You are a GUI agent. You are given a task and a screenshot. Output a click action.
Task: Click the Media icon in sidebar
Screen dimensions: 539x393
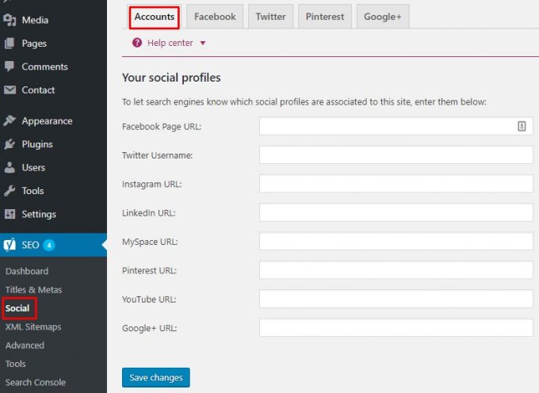pyautogui.click(x=10, y=20)
